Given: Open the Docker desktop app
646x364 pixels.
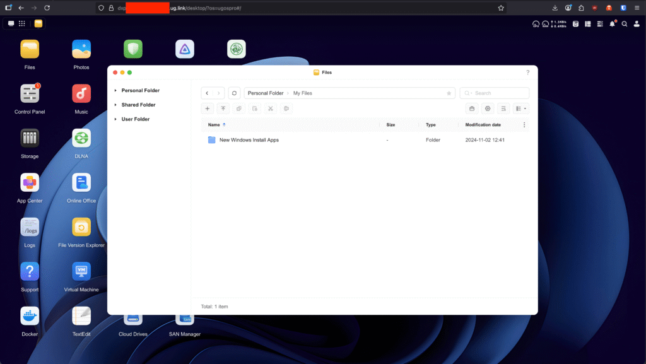Looking at the screenshot, I should (x=30, y=315).
